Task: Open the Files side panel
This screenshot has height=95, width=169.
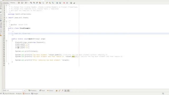Action: tap(1, 25)
